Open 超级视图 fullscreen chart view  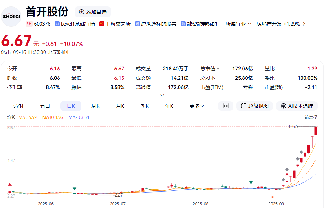coord(255,106)
